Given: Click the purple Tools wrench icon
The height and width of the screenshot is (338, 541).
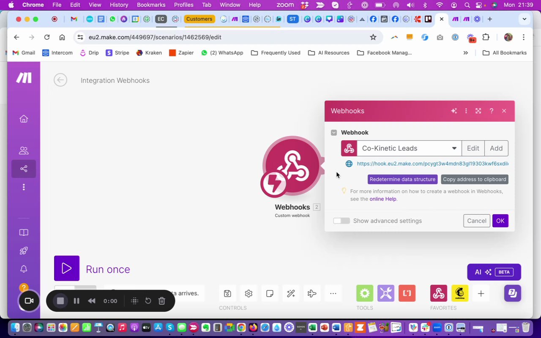Looking at the screenshot, I should pyautogui.click(x=386, y=293).
